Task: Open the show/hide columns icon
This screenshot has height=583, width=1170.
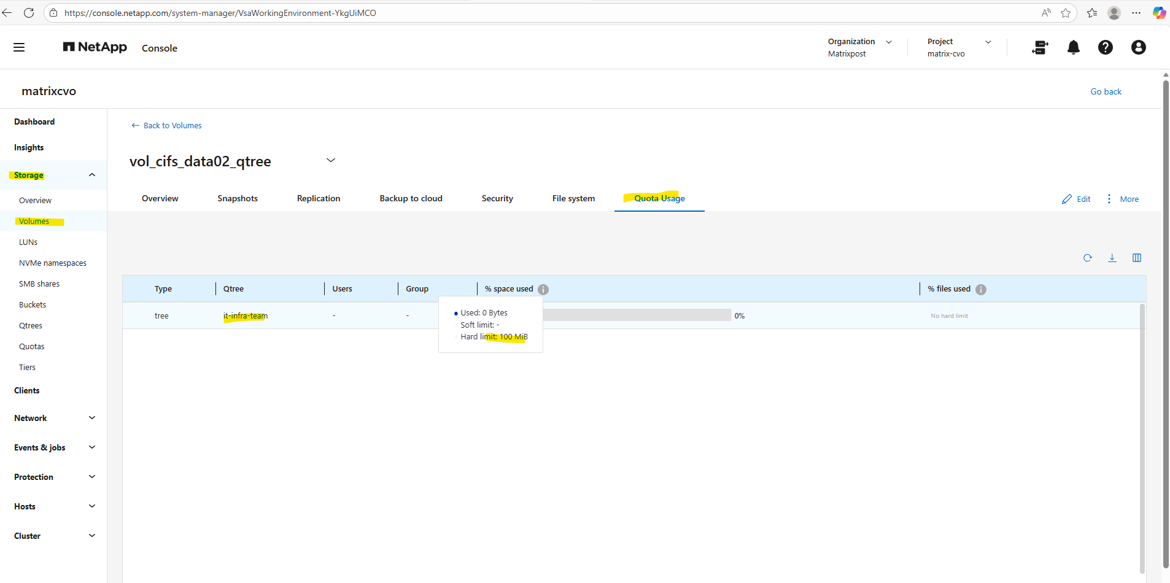Action: pos(1136,258)
